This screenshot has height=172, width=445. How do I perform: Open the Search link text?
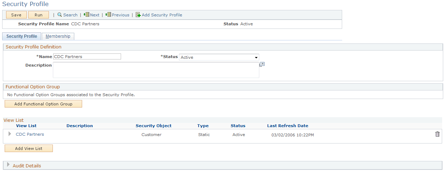(x=70, y=15)
